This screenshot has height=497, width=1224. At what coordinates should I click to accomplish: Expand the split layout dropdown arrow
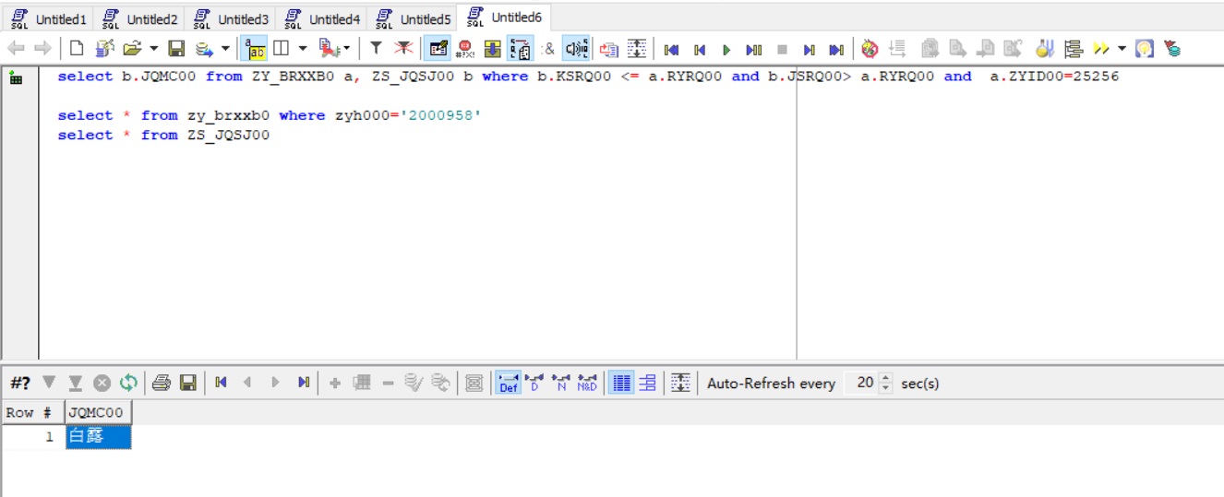point(302,49)
